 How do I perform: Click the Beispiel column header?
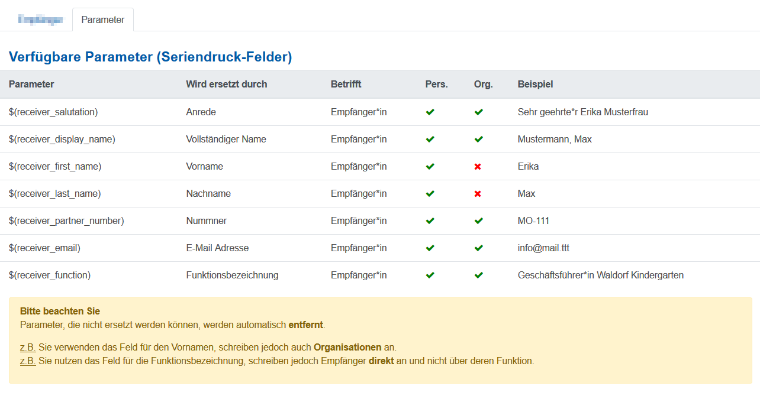pos(535,85)
